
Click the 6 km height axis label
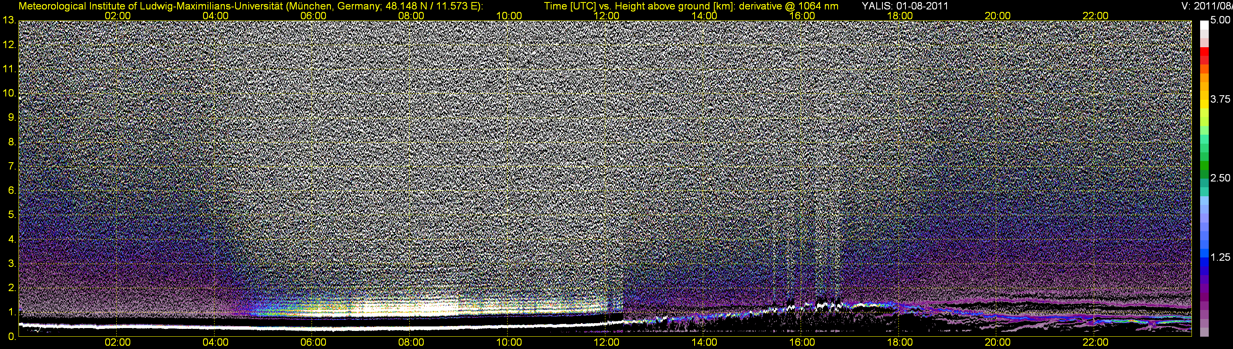coord(12,190)
